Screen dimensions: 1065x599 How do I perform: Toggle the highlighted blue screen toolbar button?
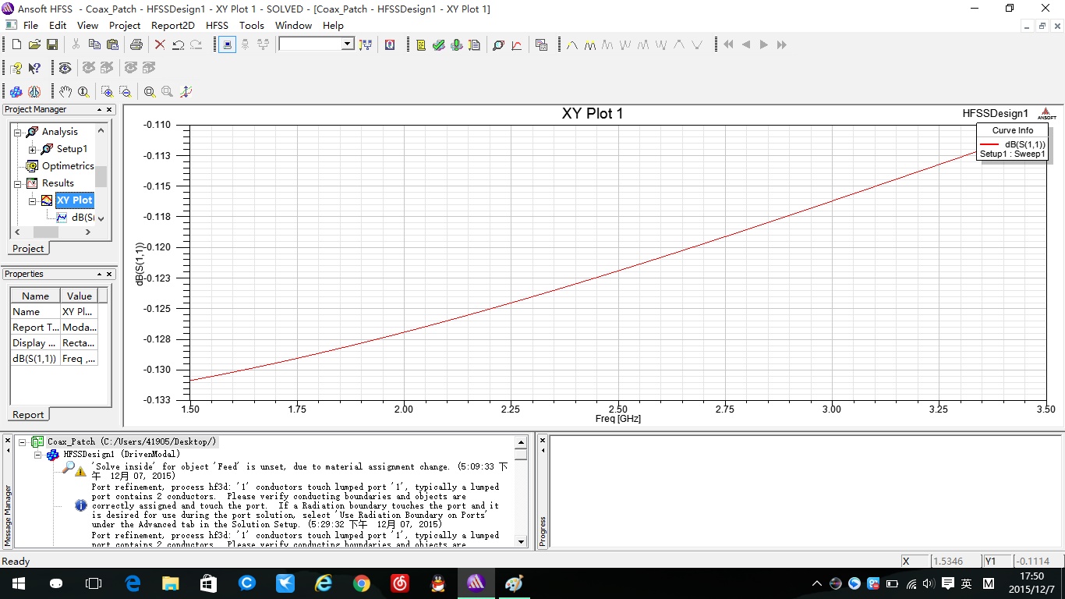pyautogui.click(x=227, y=45)
